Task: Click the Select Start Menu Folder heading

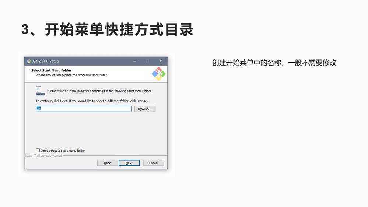Action: click(51, 70)
